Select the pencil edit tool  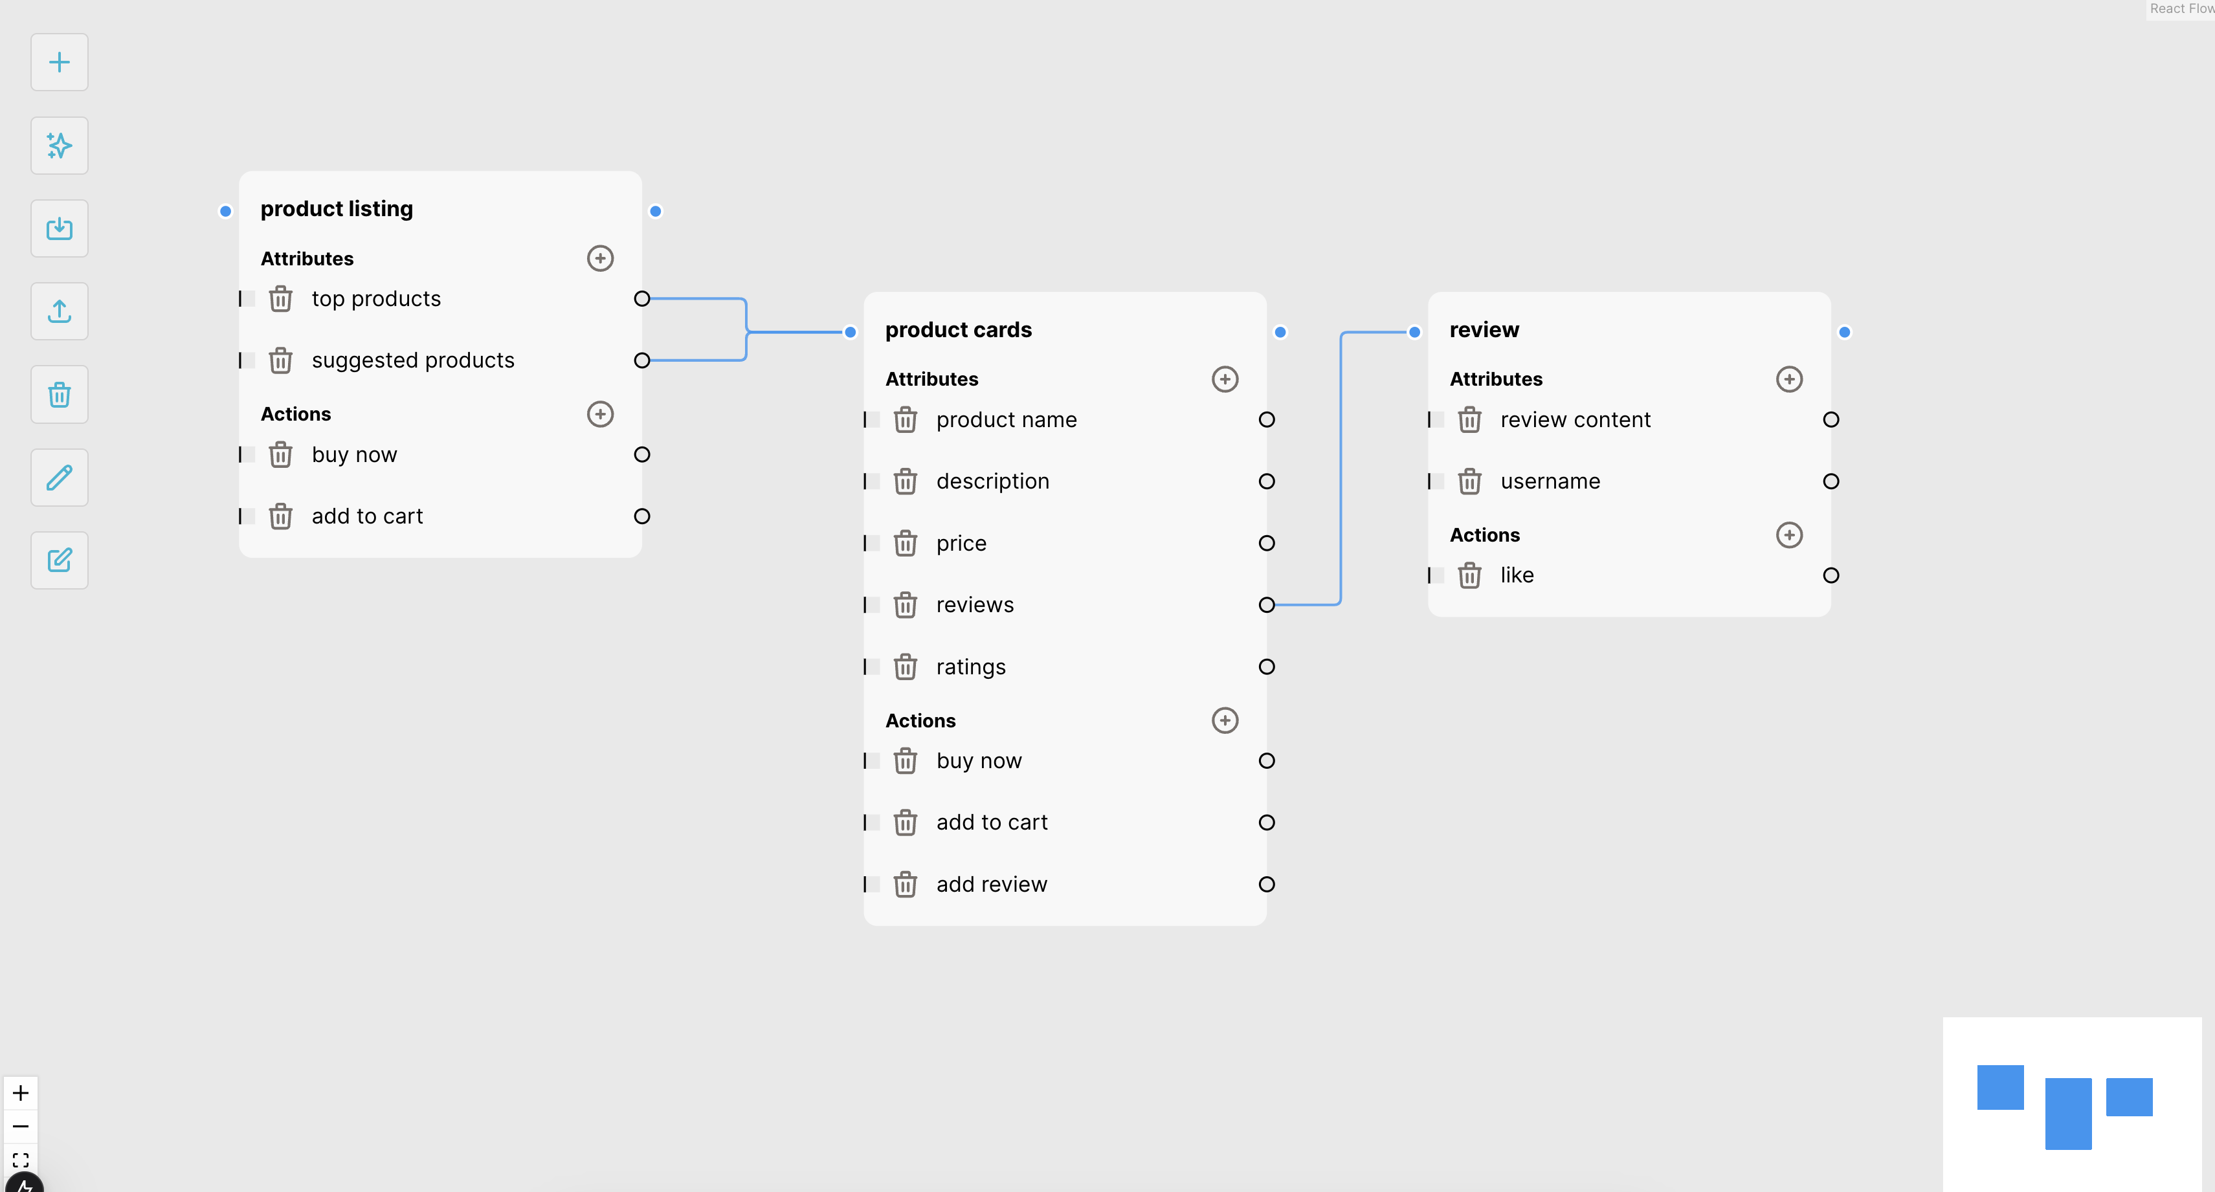[x=60, y=477]
